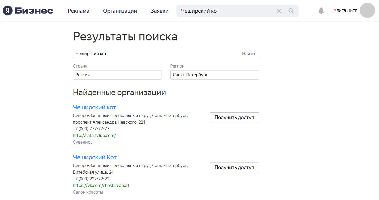Open the Регион field showing Санкт-Петербург

coord(215,75)
